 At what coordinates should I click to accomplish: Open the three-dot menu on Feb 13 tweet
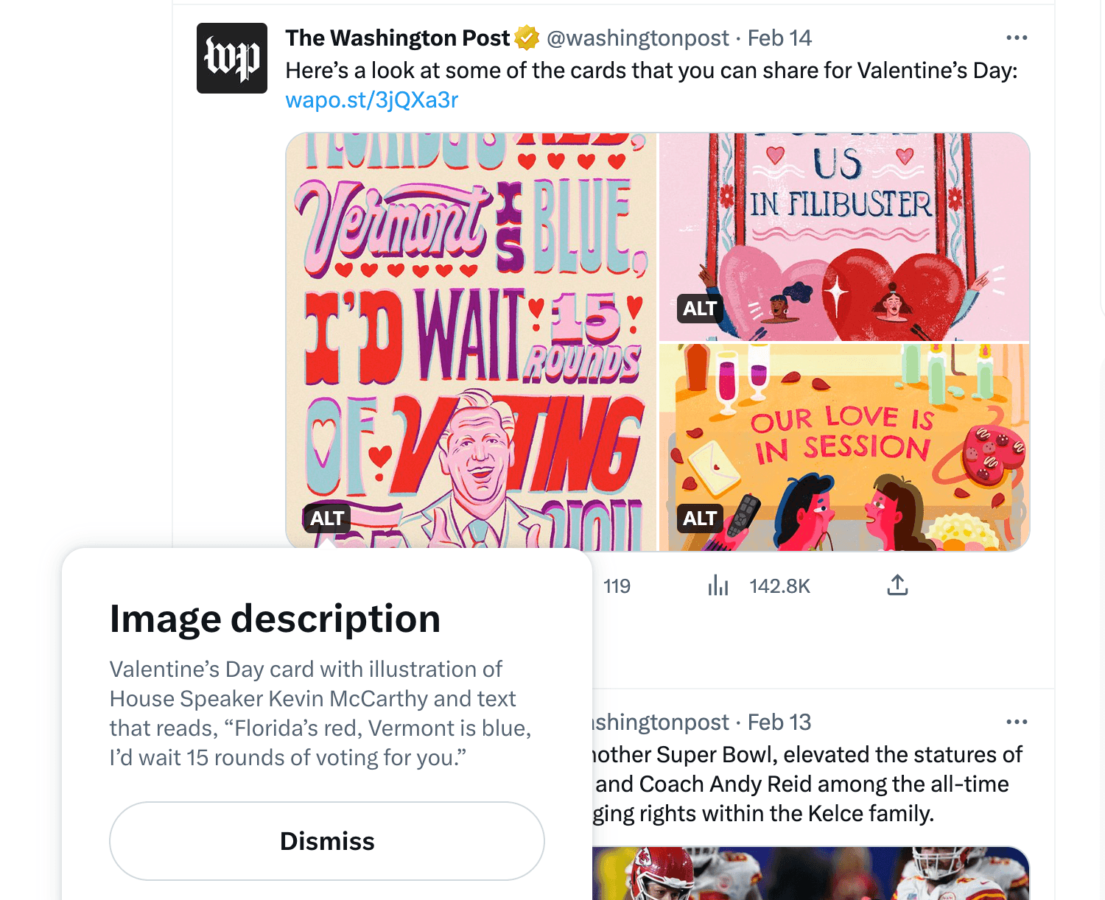click(1017, 722)
